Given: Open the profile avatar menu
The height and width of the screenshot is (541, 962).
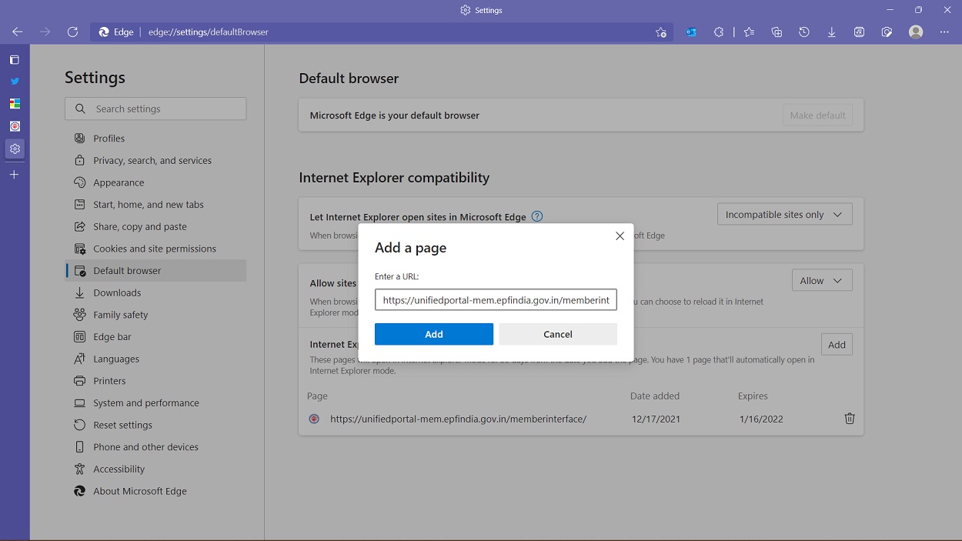Looking at the screenshot, I should [916, 32].
